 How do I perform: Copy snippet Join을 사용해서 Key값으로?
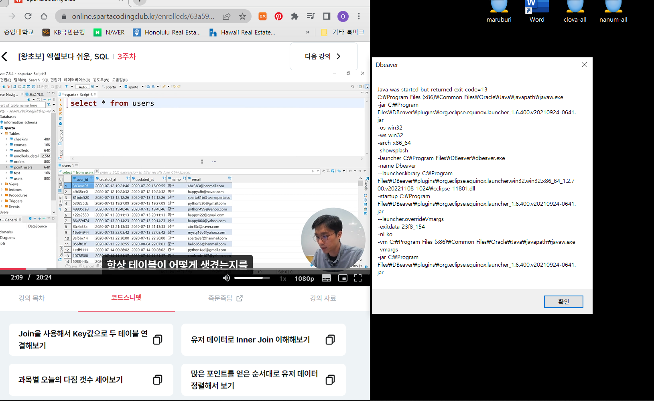click(x=158, y=340)
